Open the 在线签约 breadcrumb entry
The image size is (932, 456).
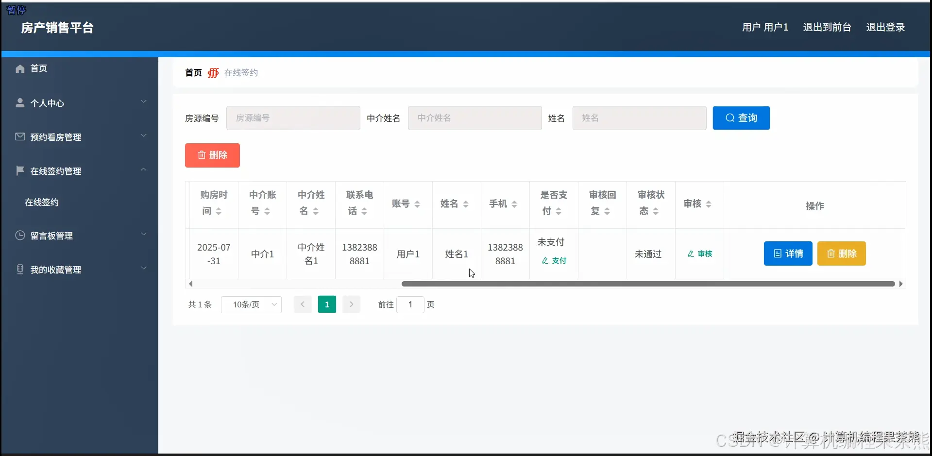click(x=240, y=72)
